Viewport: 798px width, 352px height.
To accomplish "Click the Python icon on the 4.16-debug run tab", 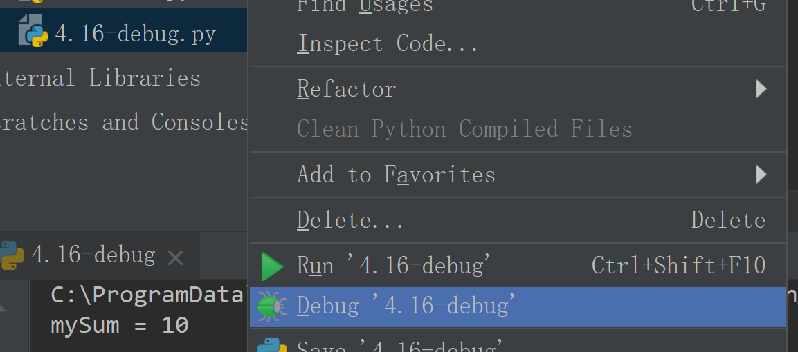I will pos(11,255).
